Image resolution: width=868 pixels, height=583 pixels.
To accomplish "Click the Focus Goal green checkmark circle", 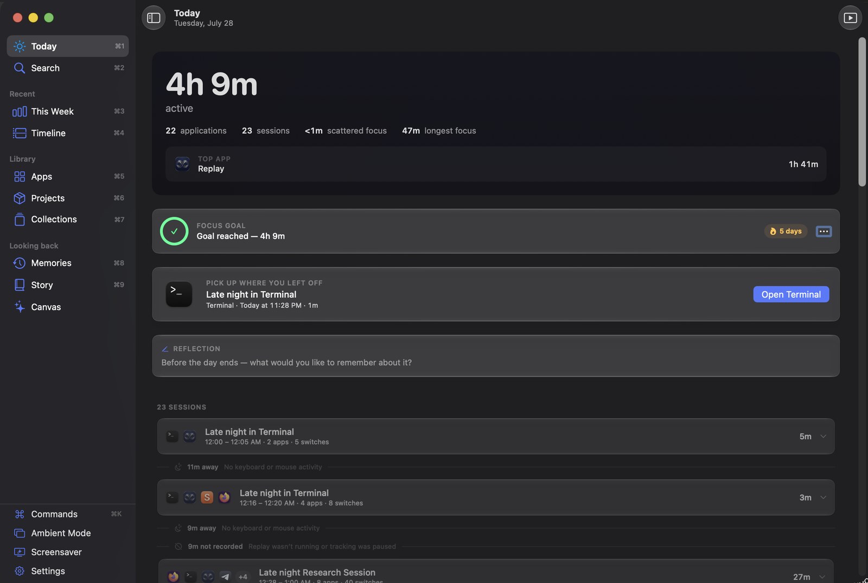I will click(174, 231).
